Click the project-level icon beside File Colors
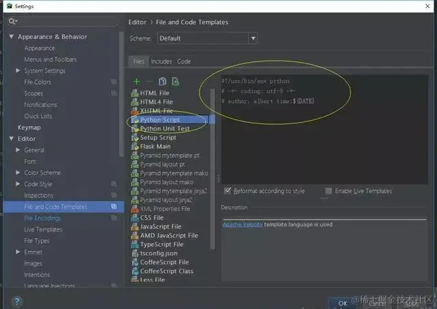This screenshot has width=437, height=309. pyautogui.click(x=114, y=82)
